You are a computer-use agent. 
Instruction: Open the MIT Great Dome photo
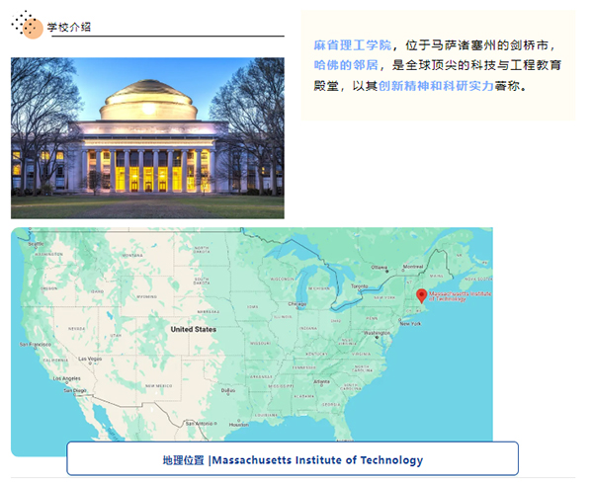147,138
